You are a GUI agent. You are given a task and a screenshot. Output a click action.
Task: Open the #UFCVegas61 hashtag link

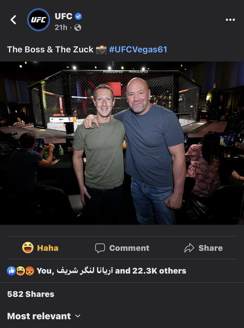click(x=138, y=50)
